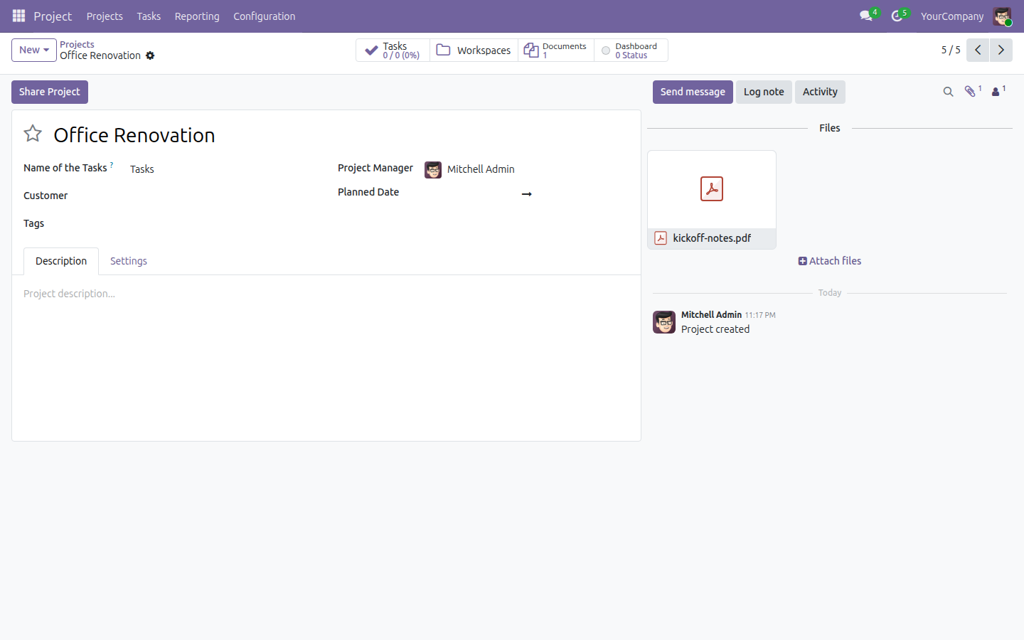Switch to the Settings tab
Screen dimensions: 1024x640
click(129, 261)
